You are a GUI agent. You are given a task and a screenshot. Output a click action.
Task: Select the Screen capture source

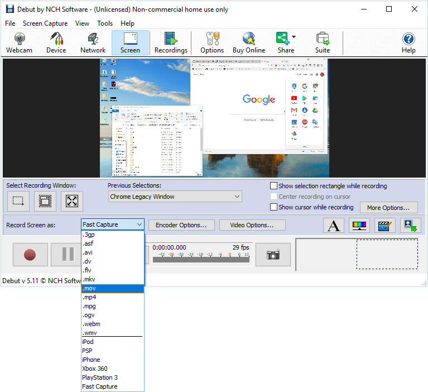130,43
